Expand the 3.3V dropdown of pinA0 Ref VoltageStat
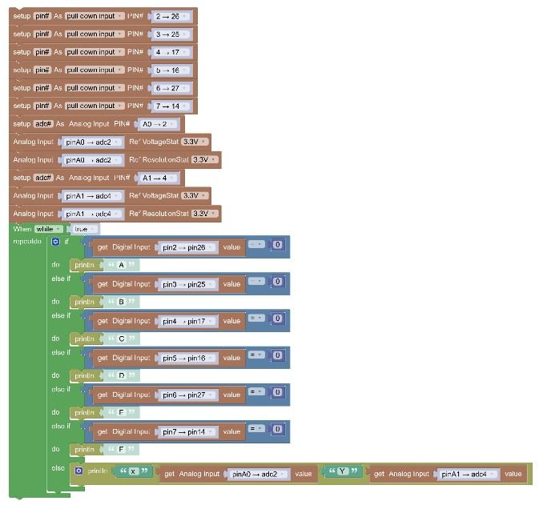Viewport: 547px width, 505px height. click(195, 142)
